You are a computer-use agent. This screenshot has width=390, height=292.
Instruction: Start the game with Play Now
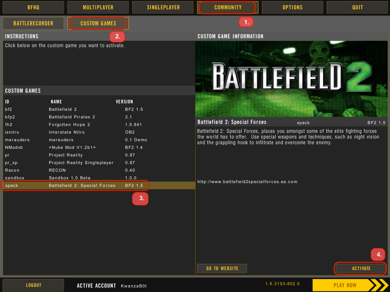point(350,285)
